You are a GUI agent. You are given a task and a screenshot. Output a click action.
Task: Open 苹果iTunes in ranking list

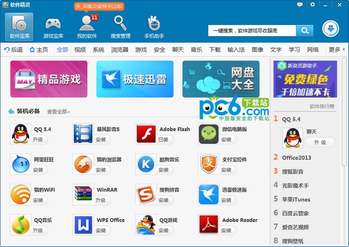(x=296, y=199)
